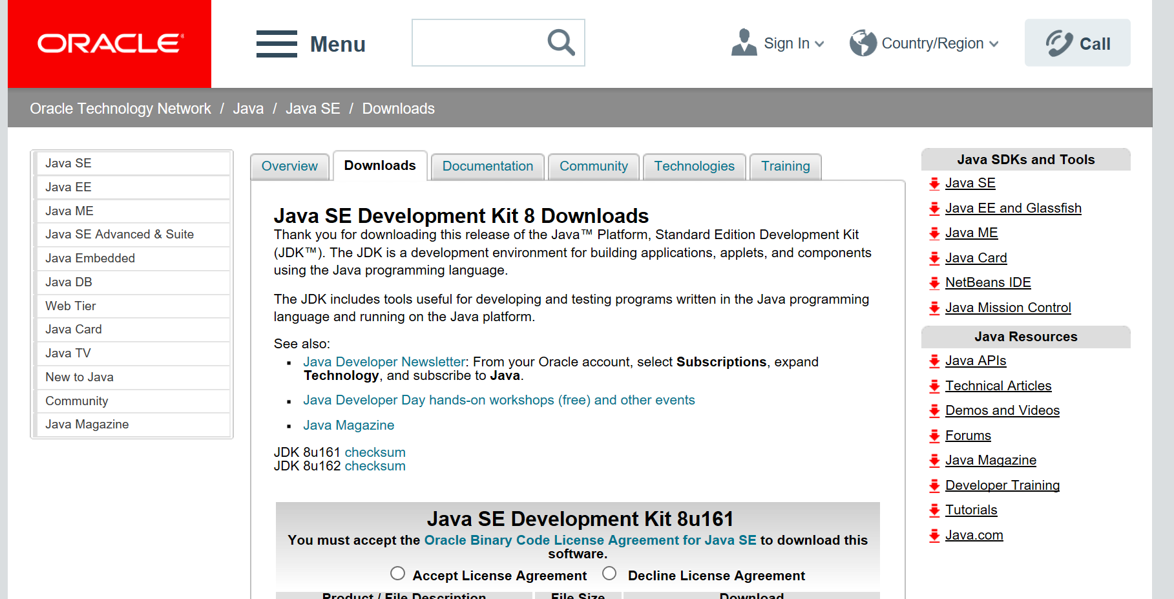The image size is (1174, 599).
Task: Expand the Country/Region dropdown chevron
Action: click(994, 44)
